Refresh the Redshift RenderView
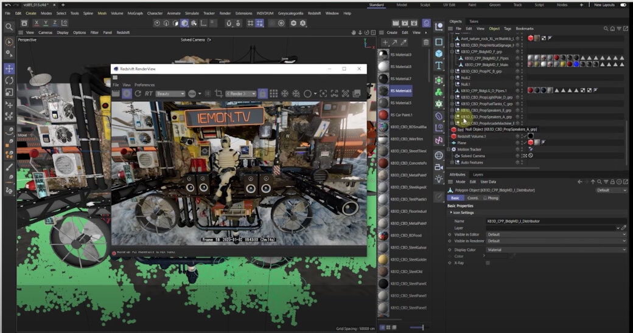This screenshot has width=633, height=333. 138,94
